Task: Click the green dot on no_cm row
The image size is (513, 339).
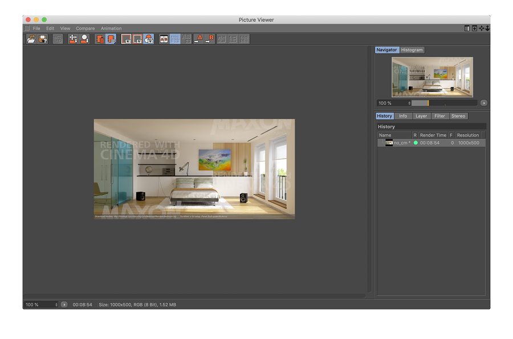Action: [x=416, y=143]
